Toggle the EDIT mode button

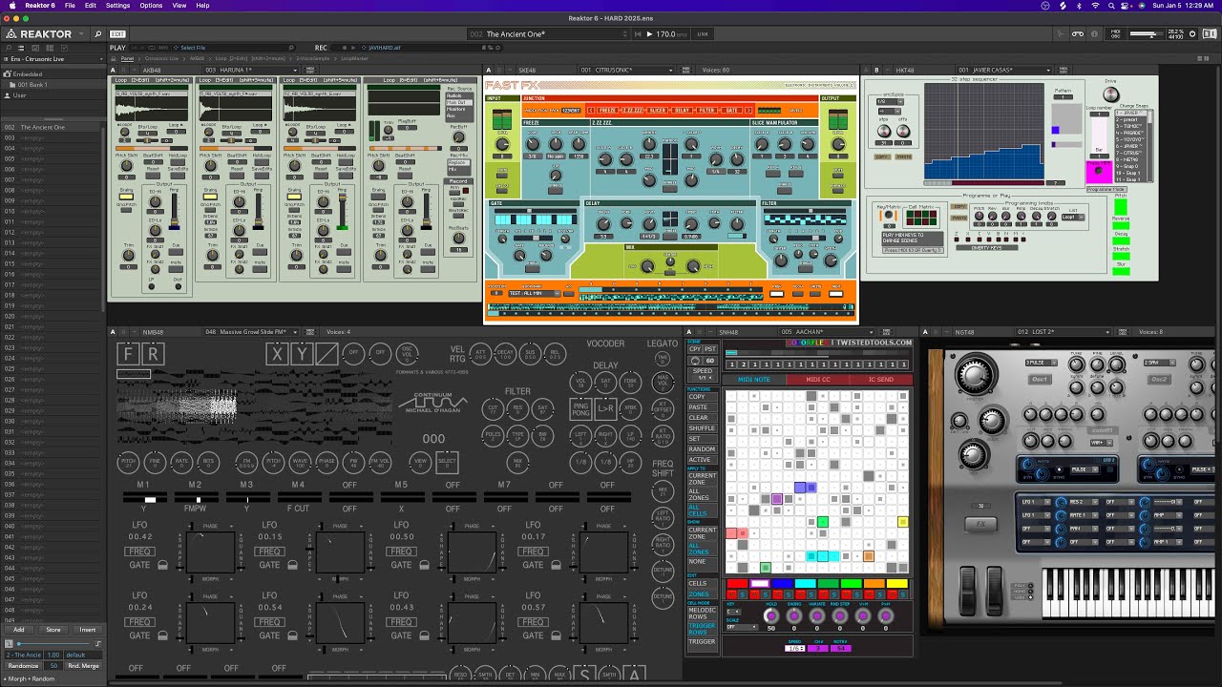117,34
